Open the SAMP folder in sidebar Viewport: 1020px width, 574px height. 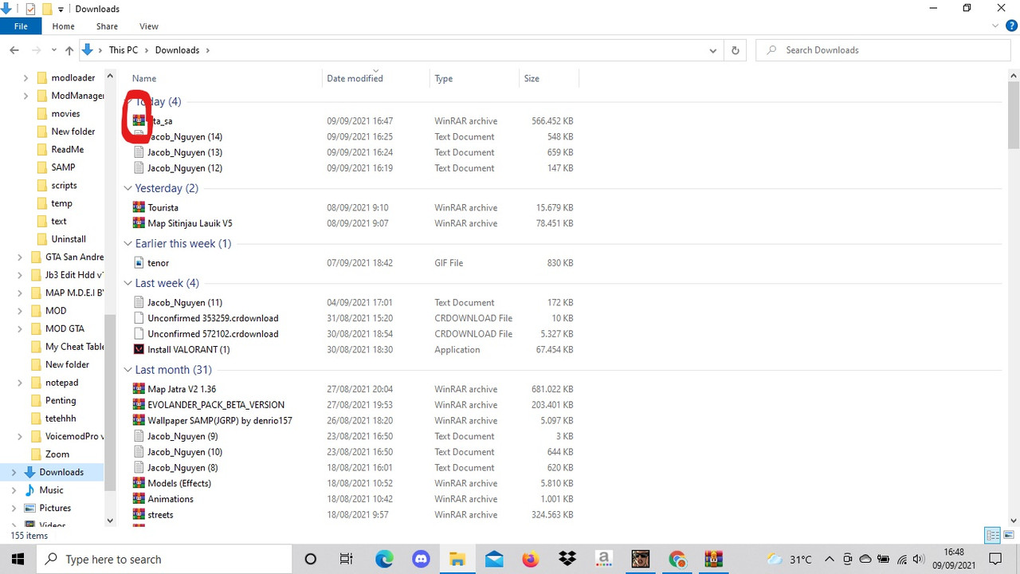(x=63, y=167)
